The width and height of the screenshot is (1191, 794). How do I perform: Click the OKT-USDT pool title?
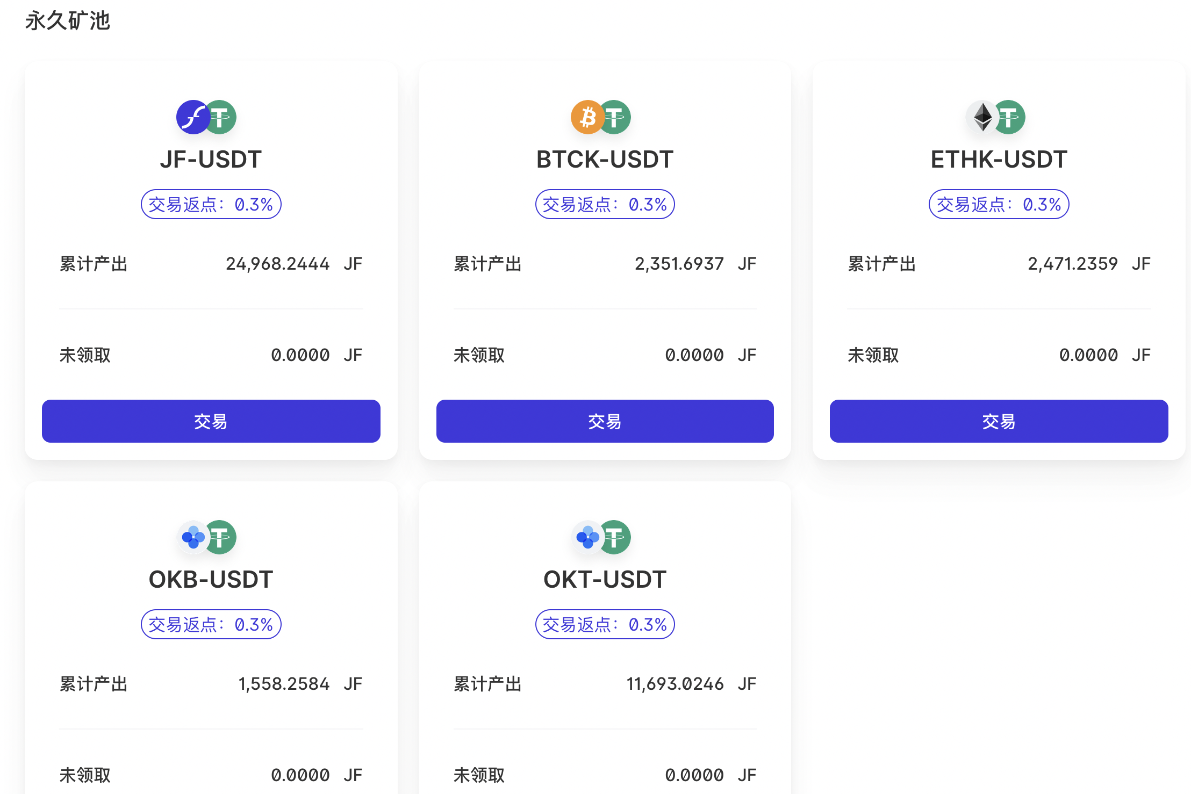[605, 580]
